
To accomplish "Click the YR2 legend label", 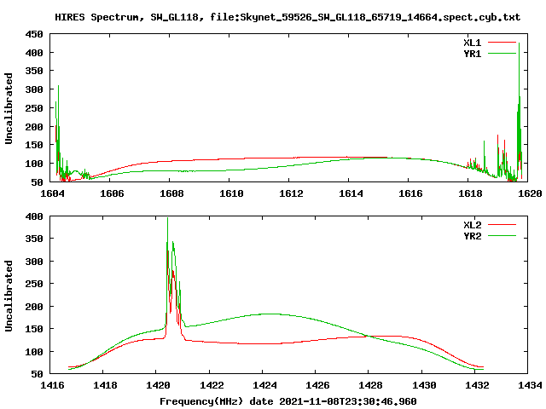I will pyautogui.click(x=472, y=236).
